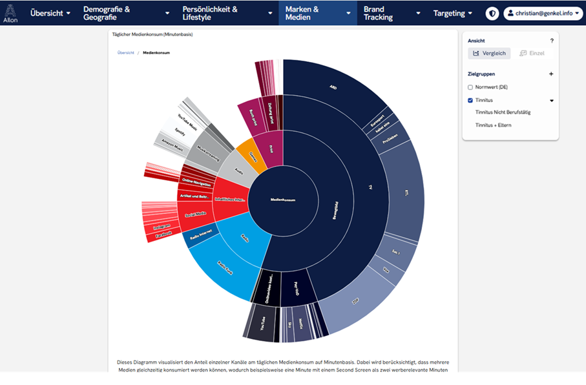Switch to Einzel view
586x385 pixels.
532,53
